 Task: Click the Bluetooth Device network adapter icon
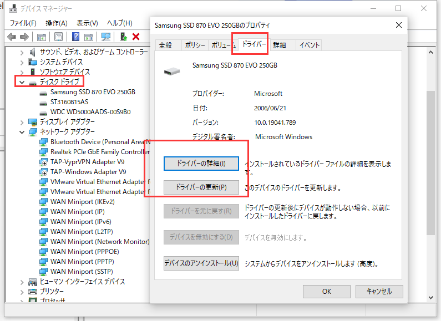(x=43, y=142)
